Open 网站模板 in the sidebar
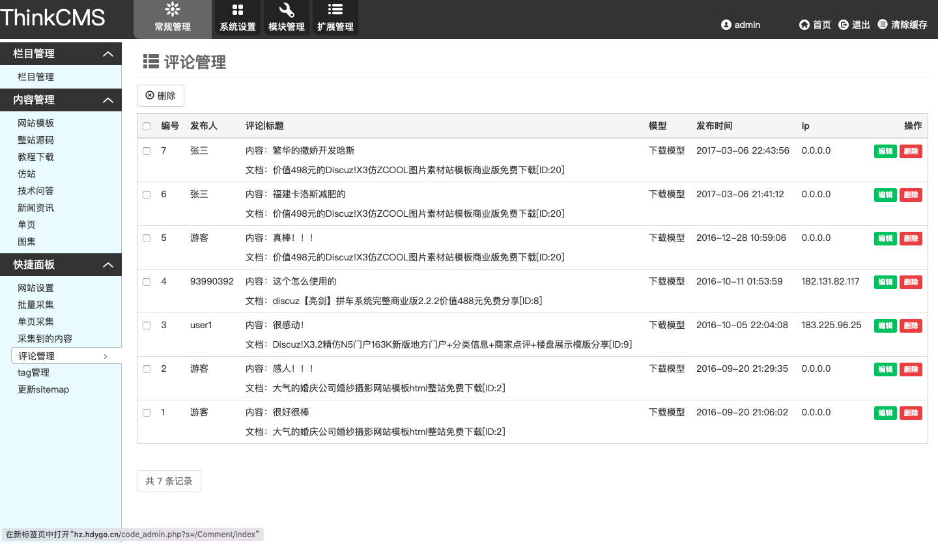This screenshot has width=938, height=543. pos(36,123)
